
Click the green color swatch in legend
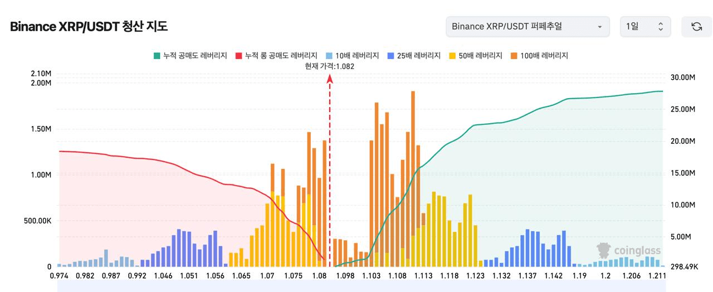(x=157, y=56)
